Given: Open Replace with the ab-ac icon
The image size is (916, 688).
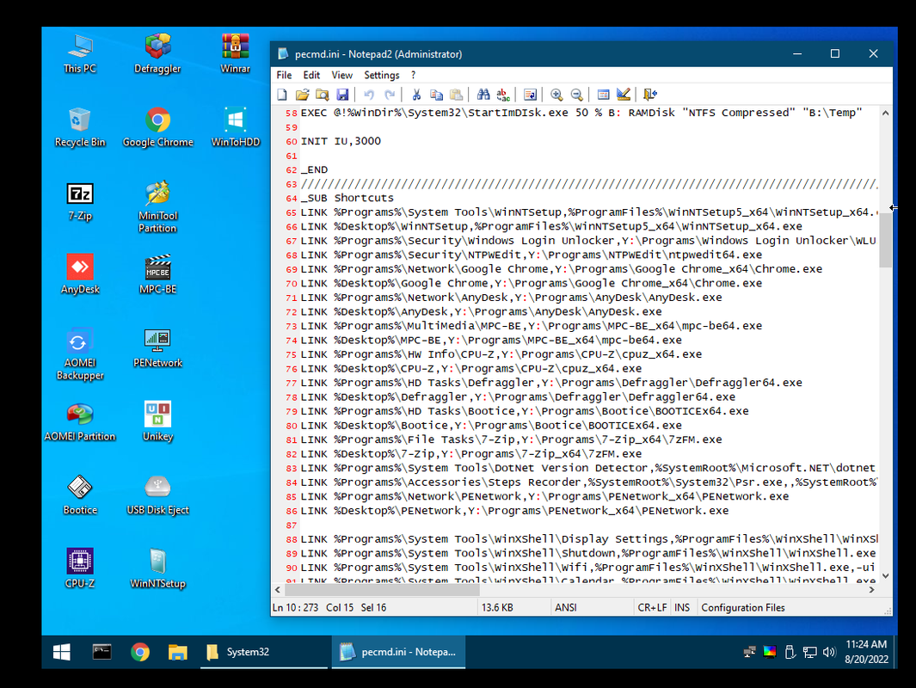Looking at the screenshot, I should pyautogui.click(x=503, y=95).
